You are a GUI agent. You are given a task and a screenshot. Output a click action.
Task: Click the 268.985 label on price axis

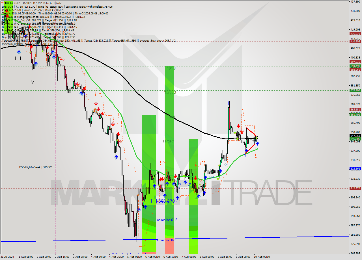355,253
